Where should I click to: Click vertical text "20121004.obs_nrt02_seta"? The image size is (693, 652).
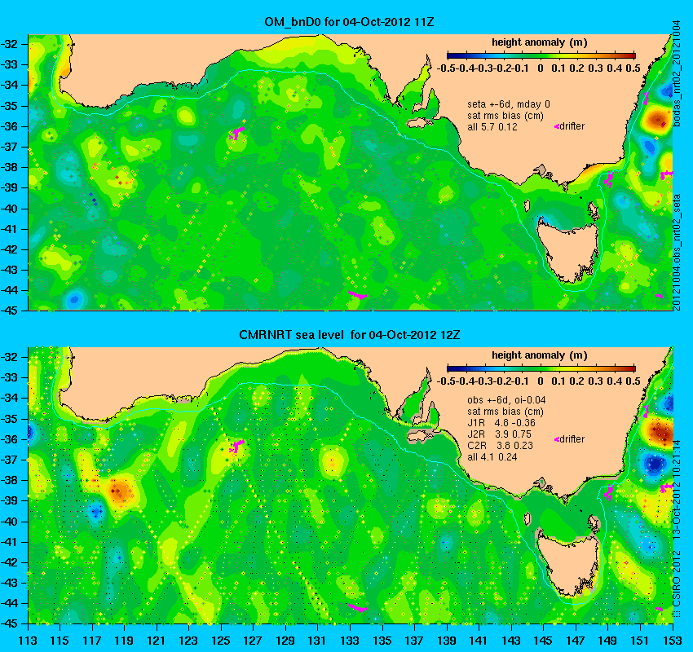click(x=677, y=252)
